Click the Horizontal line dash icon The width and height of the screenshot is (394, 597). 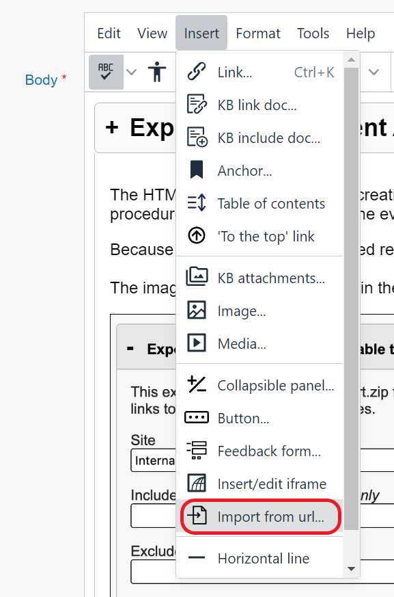(x=197, y=558)
